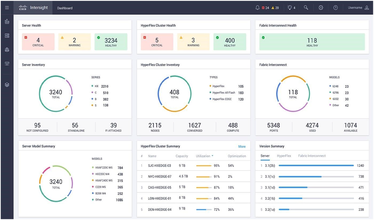Open the Dashboard chart icon in sidebar
Screen dimensions: 374x220
7,22
